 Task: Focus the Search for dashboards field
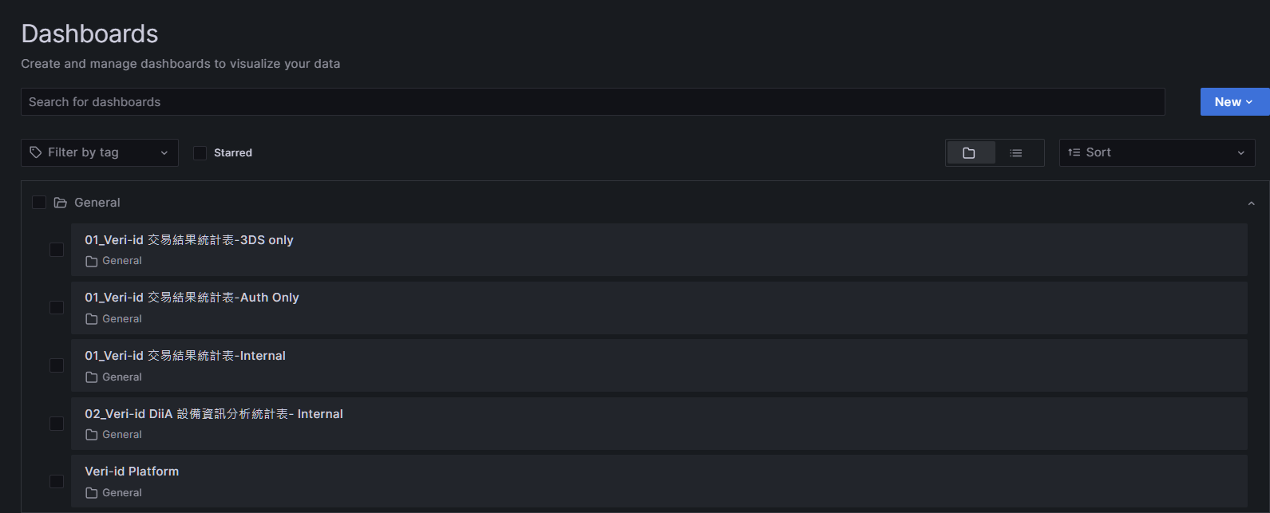tap(592, 102)
